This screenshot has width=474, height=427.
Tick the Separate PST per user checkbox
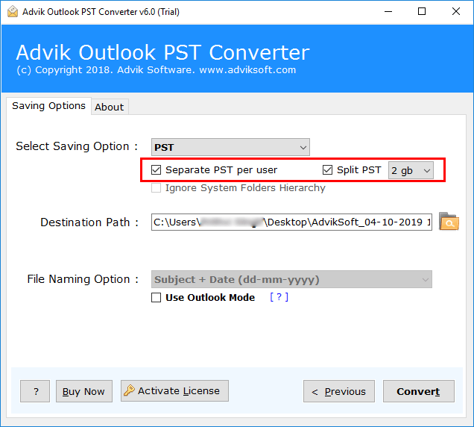tap(156, 170)
